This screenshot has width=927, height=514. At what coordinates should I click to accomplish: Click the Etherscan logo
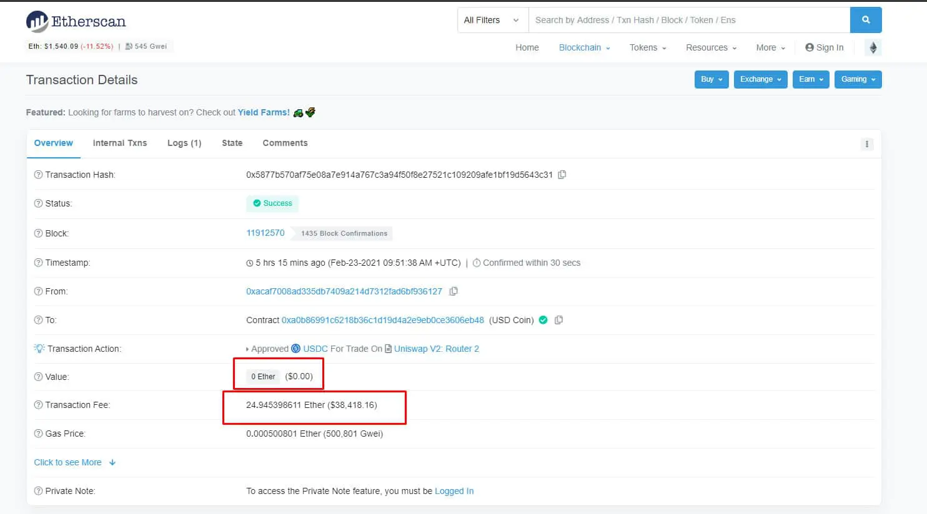point(76,22)
